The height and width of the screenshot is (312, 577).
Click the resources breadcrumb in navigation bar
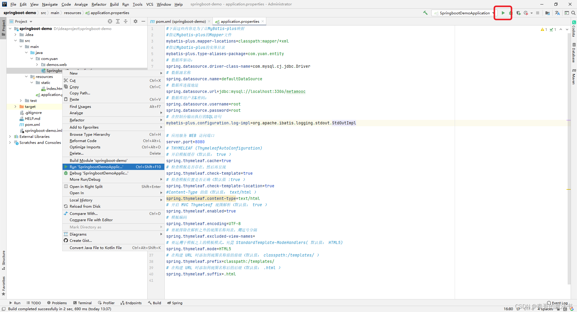[72, 13]
